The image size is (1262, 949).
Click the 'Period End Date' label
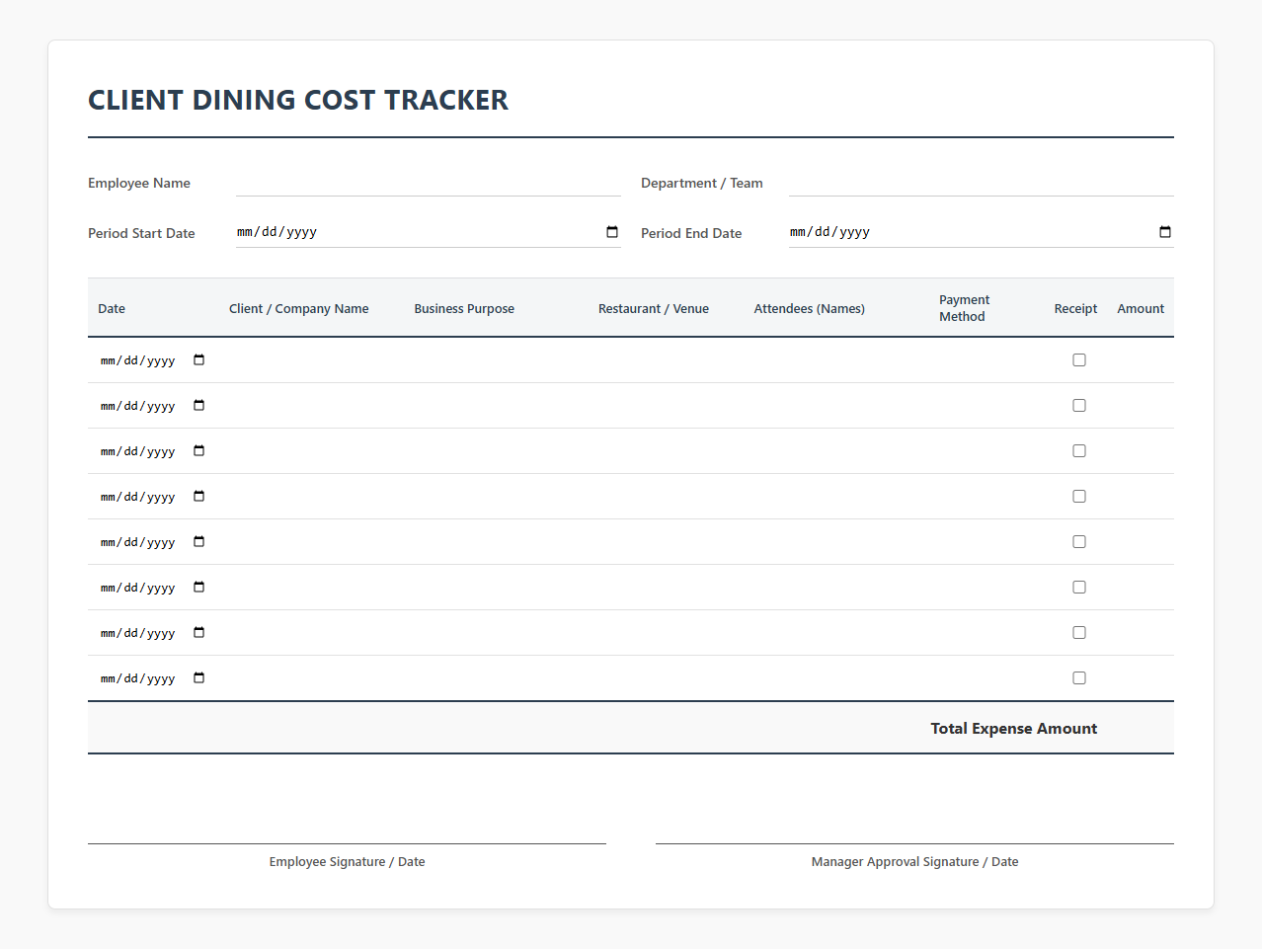[x=691, y=233]
